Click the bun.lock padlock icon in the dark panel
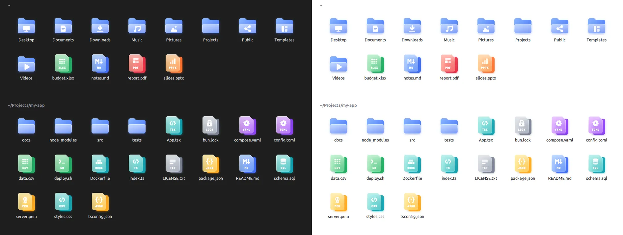 pyautogui.click(x=211, y=126)
